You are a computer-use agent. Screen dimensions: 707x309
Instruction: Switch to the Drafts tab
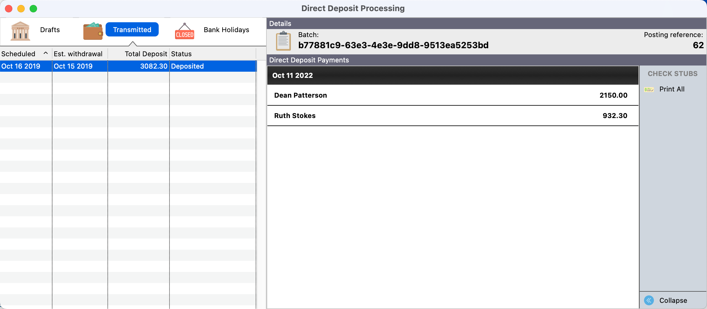pos(50,30)
